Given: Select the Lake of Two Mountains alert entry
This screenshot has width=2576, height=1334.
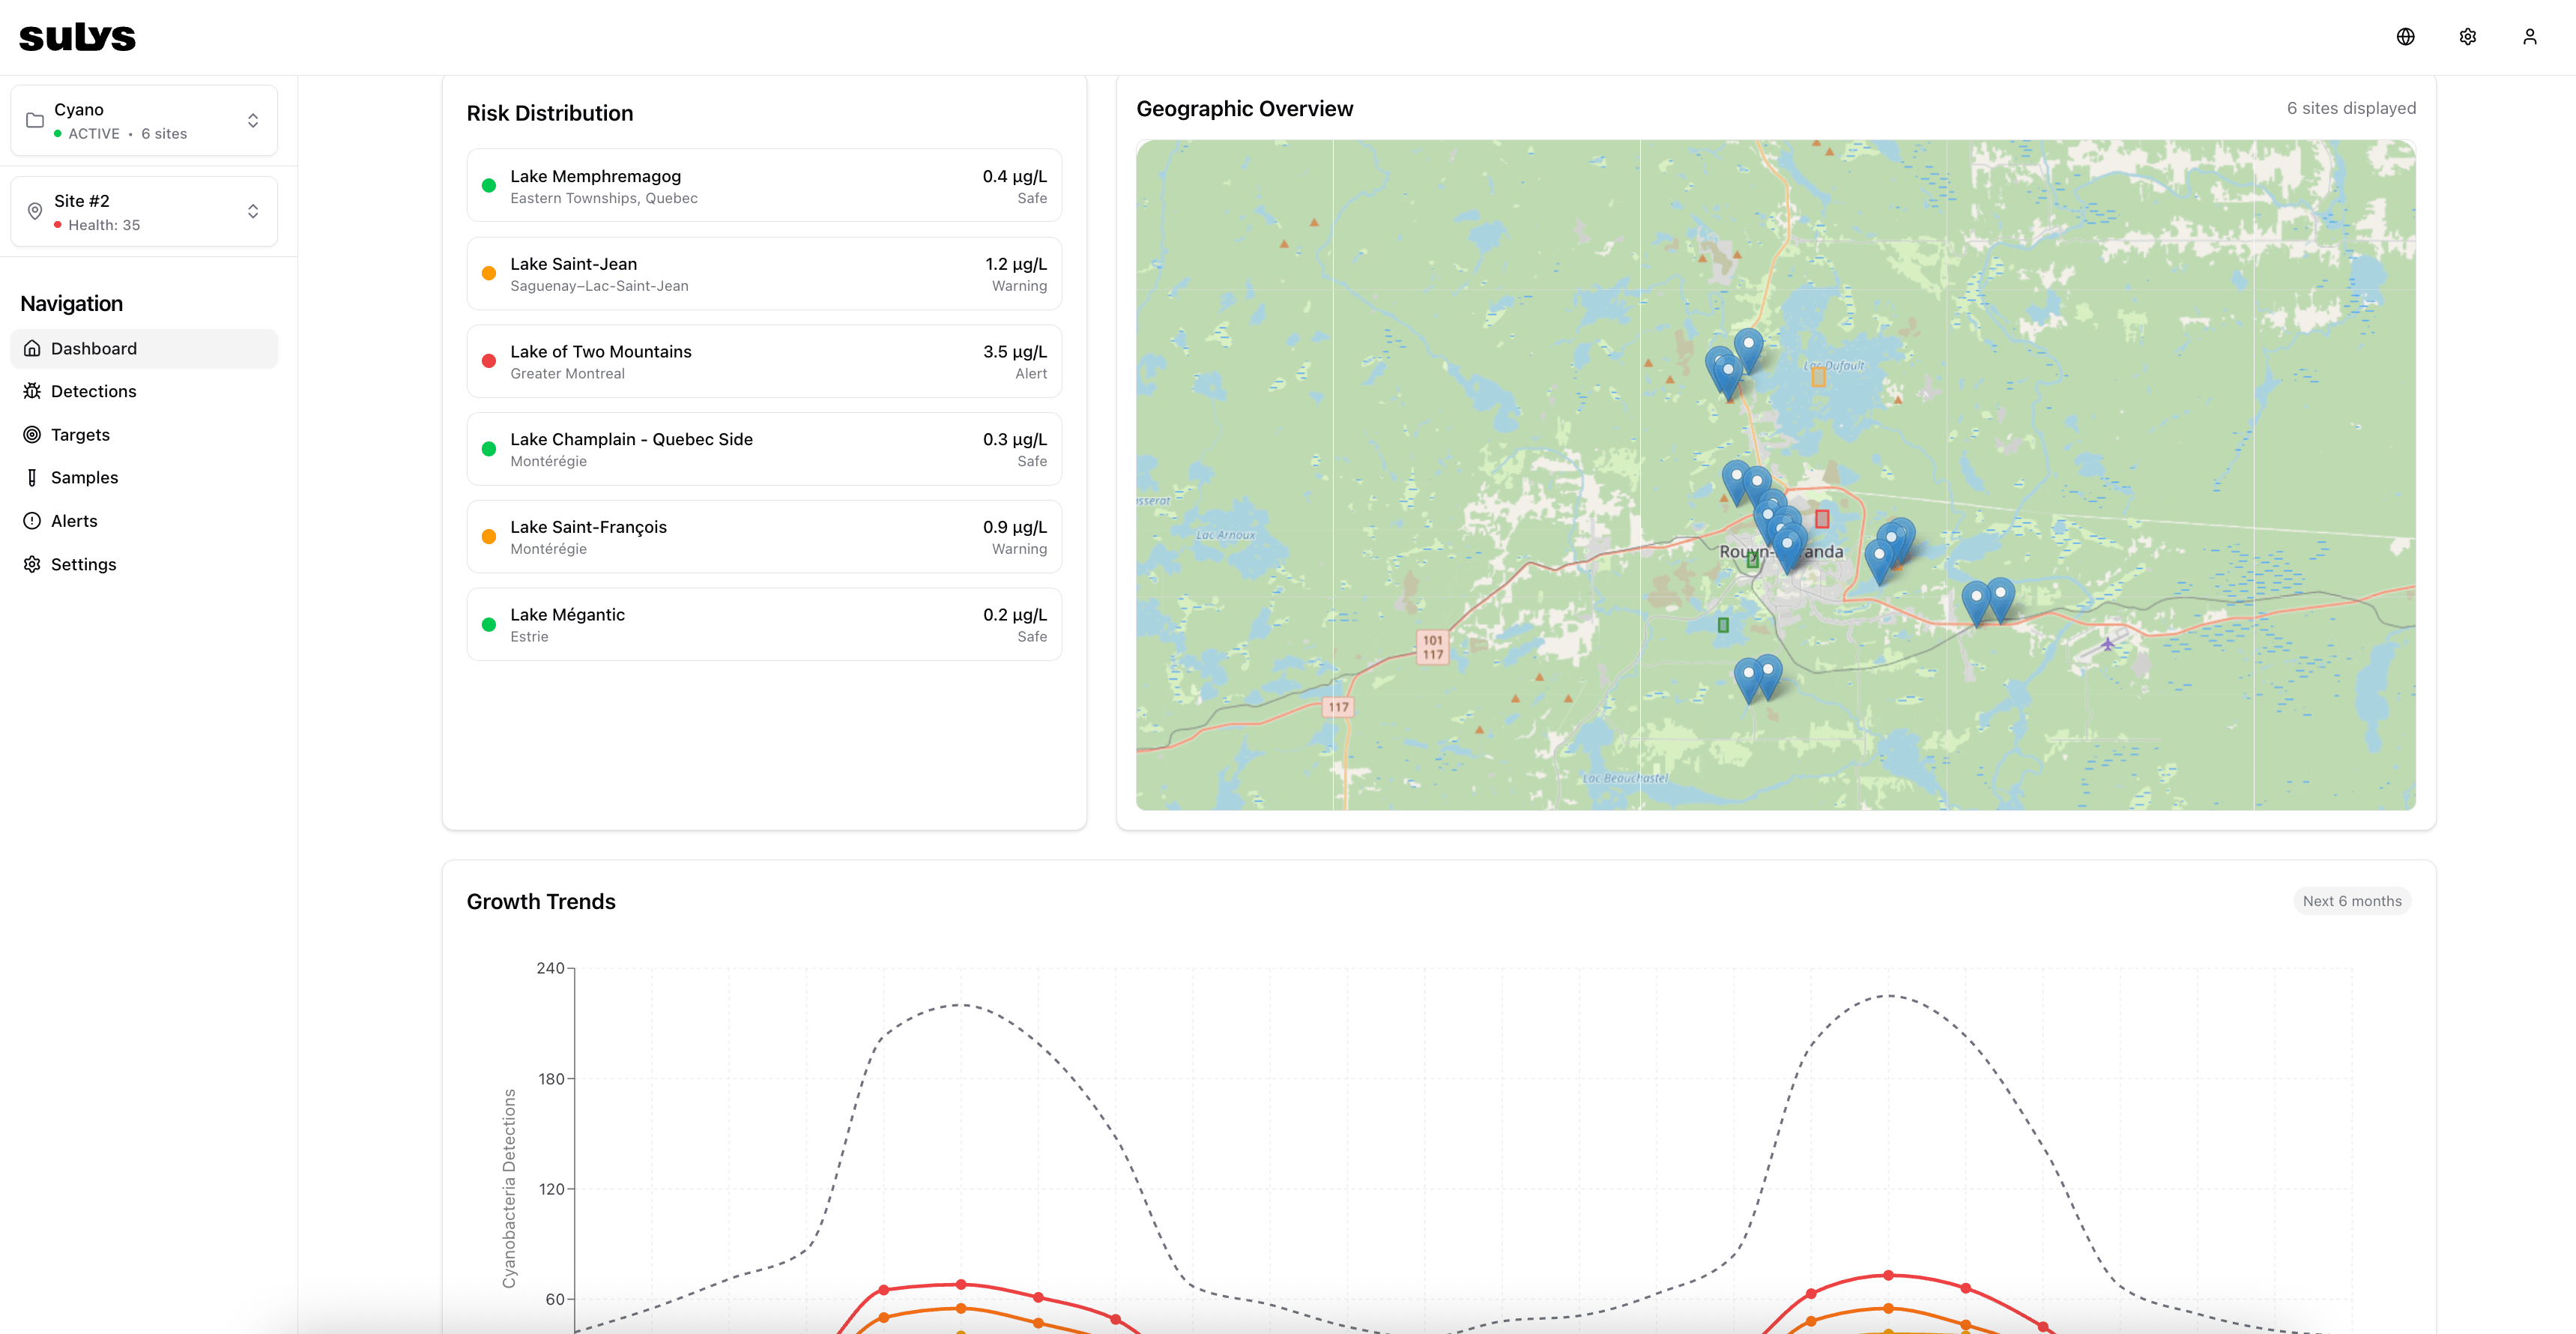Looking at the screenshot, I should (x=764, y=360).
